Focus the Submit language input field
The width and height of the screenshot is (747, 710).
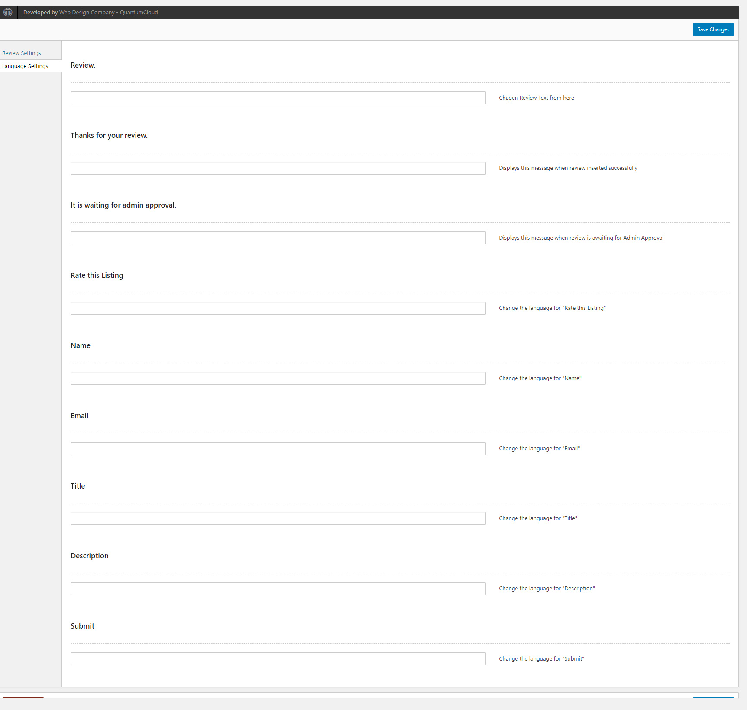click(278, 659)
